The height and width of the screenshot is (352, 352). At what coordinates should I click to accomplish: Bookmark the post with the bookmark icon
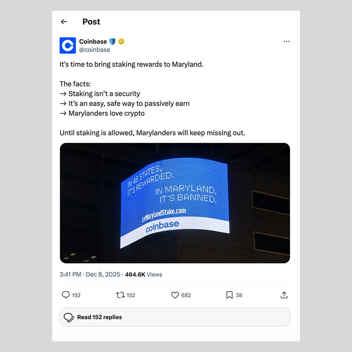(x=229, y=295)
